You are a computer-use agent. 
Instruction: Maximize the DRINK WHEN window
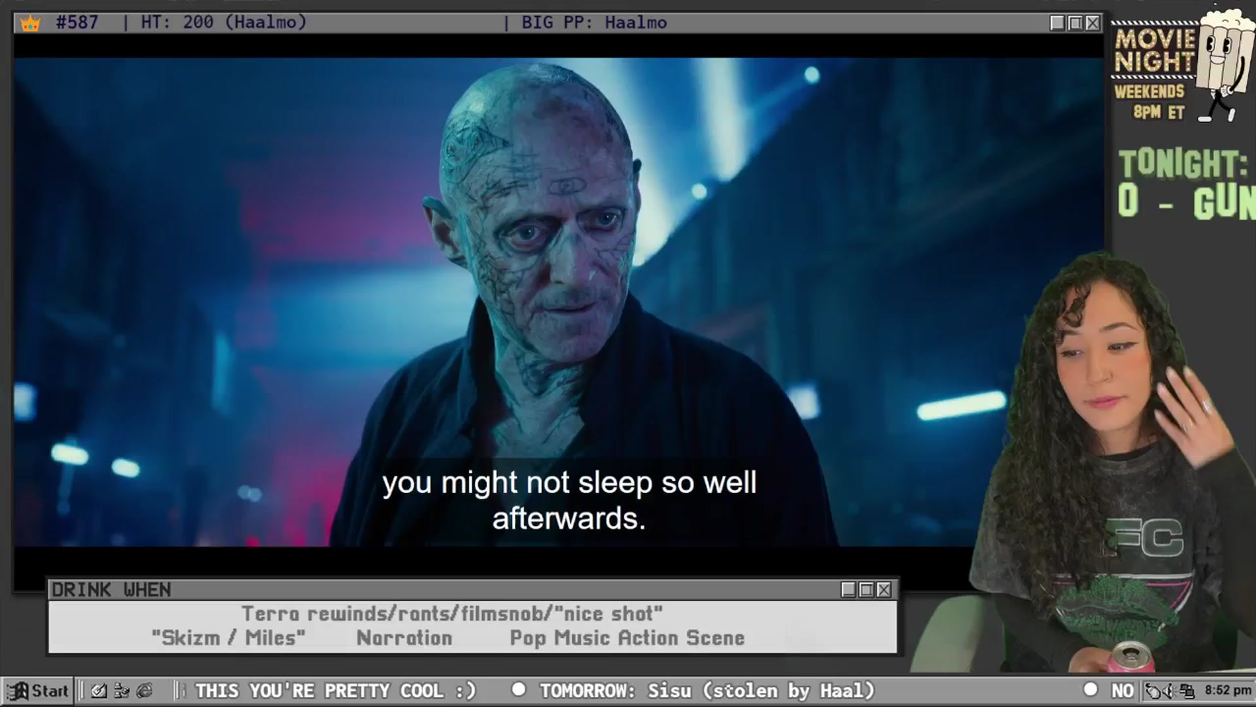click(866, 590)
